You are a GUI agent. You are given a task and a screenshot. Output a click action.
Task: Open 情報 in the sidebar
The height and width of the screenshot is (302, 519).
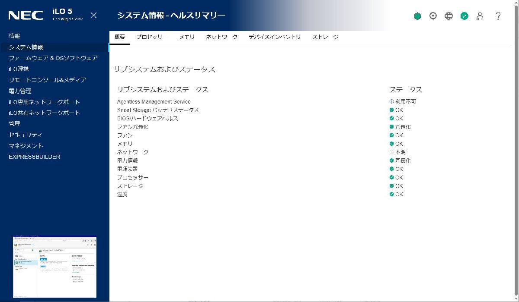[14, 36]
